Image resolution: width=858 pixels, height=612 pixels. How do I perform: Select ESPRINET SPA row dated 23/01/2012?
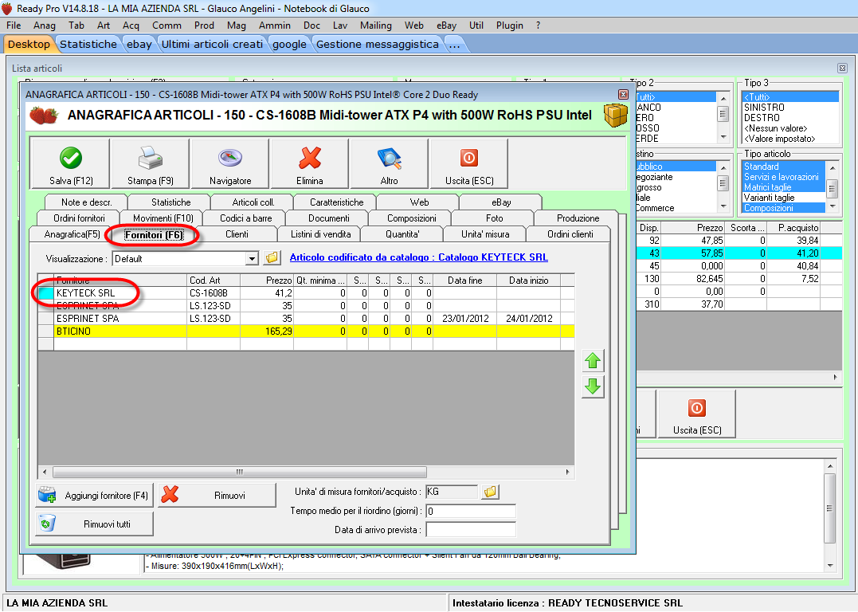point(306,319)
